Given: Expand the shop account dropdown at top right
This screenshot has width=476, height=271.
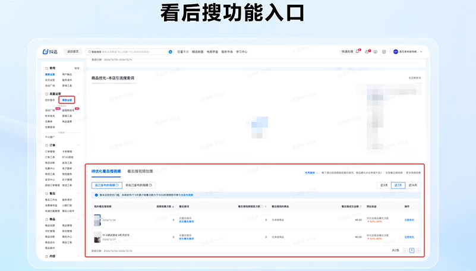Looking at the screenshot, I should (421, 52).
